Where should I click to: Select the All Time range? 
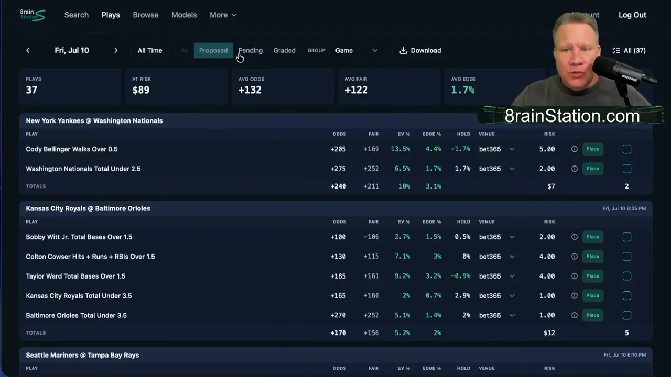coord(150,50)
